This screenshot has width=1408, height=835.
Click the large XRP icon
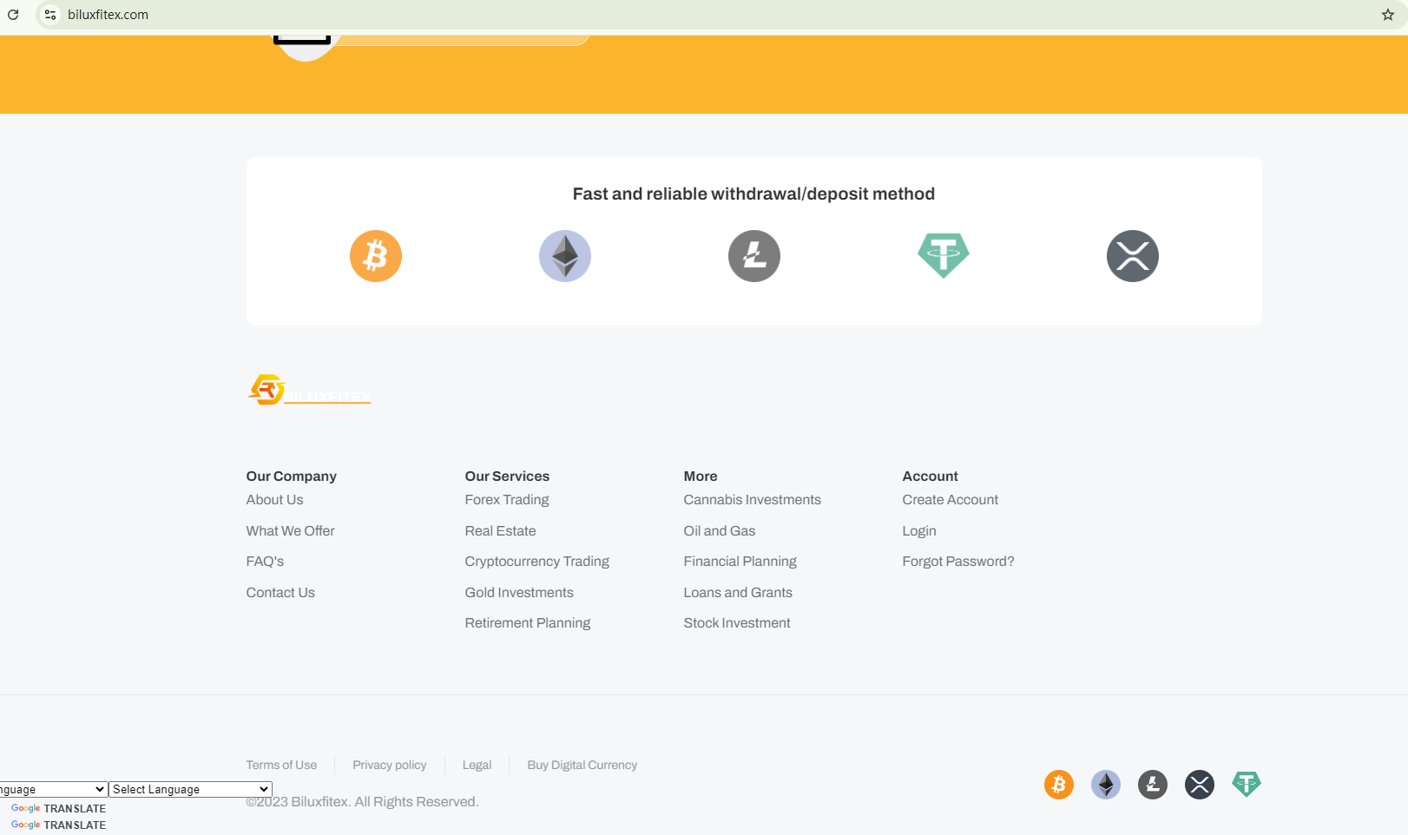[x=1133, y=256]
